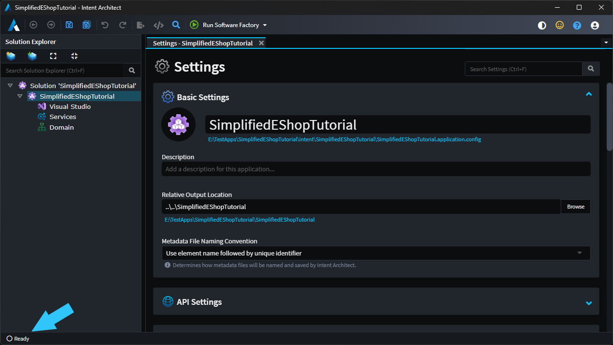Viewport: 613px width, 345px height.
Task: Click first layered stack icon in Solution Explorer
Action: (11, 56)
